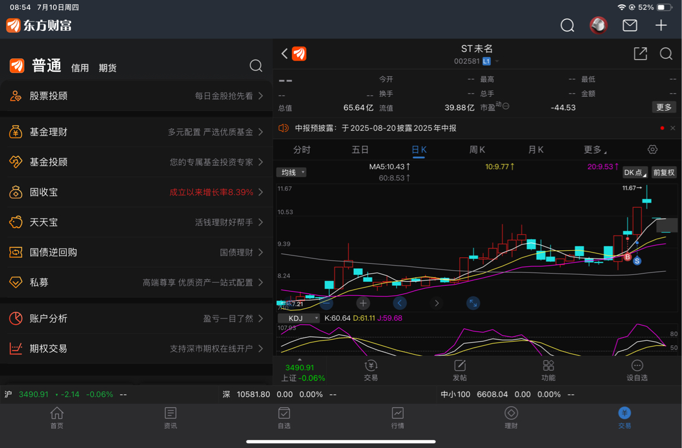Open 私募 diamond icon
The width and height of the screenshot is (682, 448).
click(16, 282)
